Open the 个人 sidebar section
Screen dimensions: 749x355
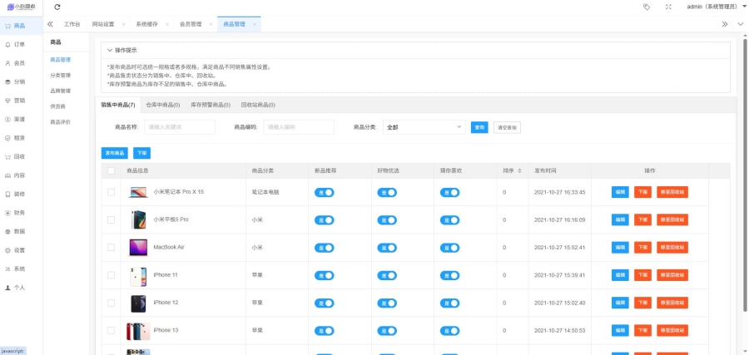coord(21,288)
